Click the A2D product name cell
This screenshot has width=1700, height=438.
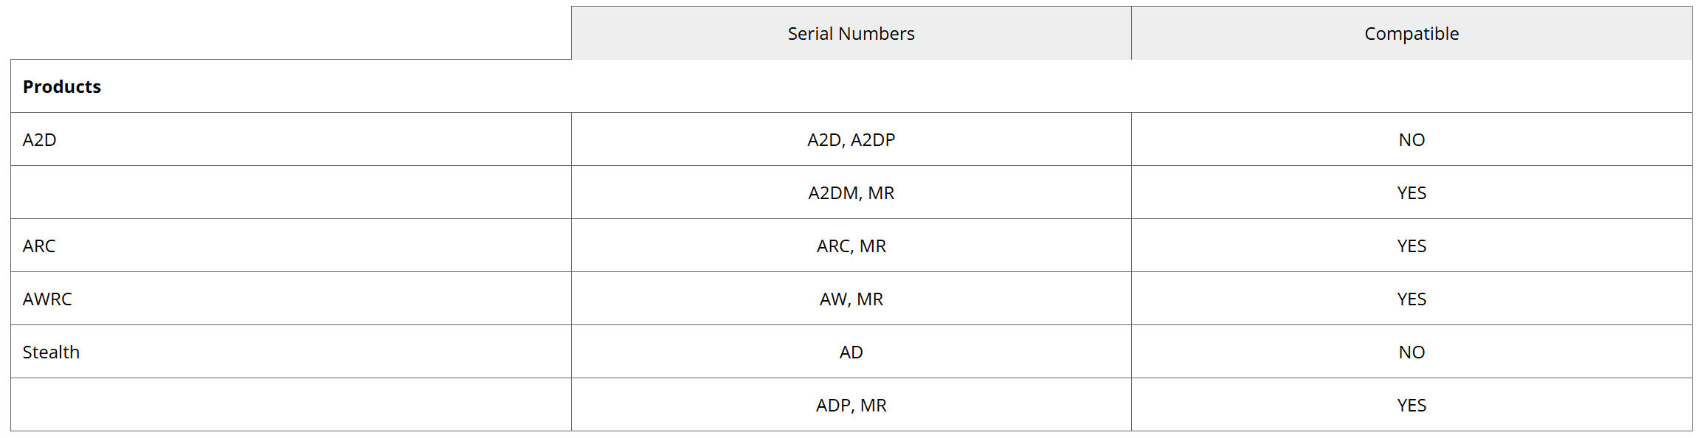(40, 140)
